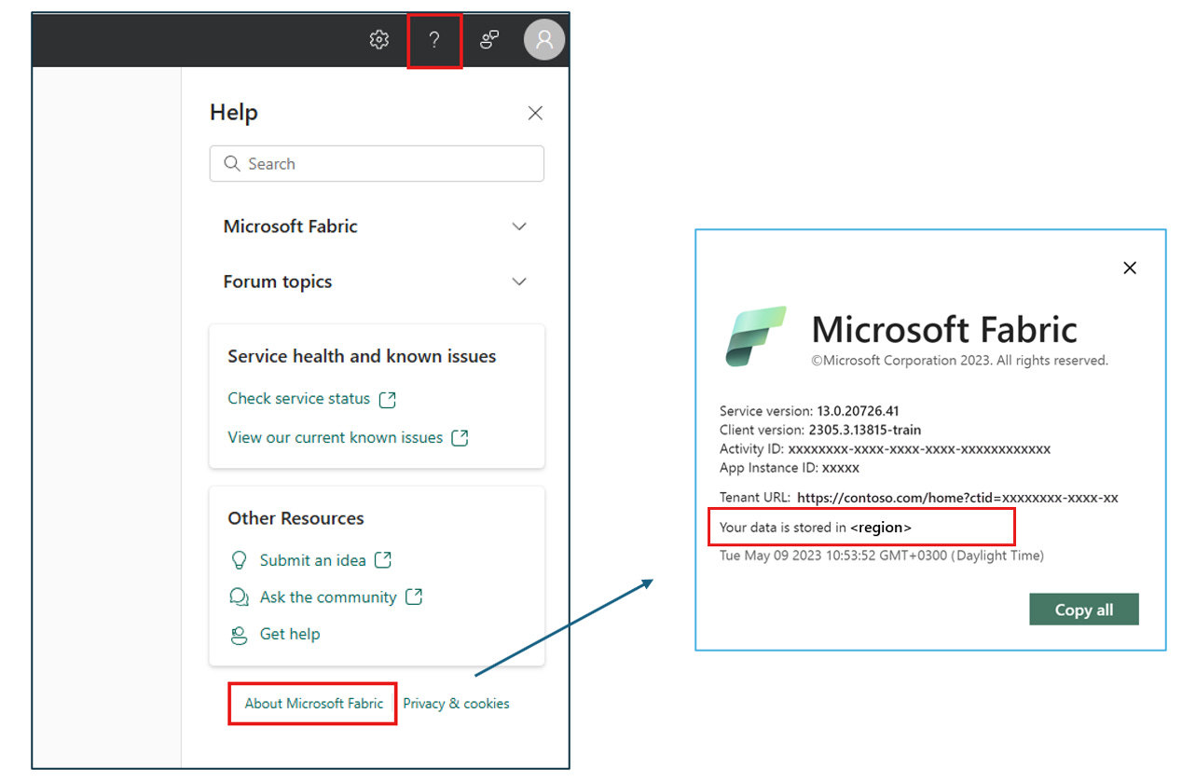The width and height of the screenshot is (1182, 782).
Task: Click the Copy all button
Action: [x=1084, y=610]
